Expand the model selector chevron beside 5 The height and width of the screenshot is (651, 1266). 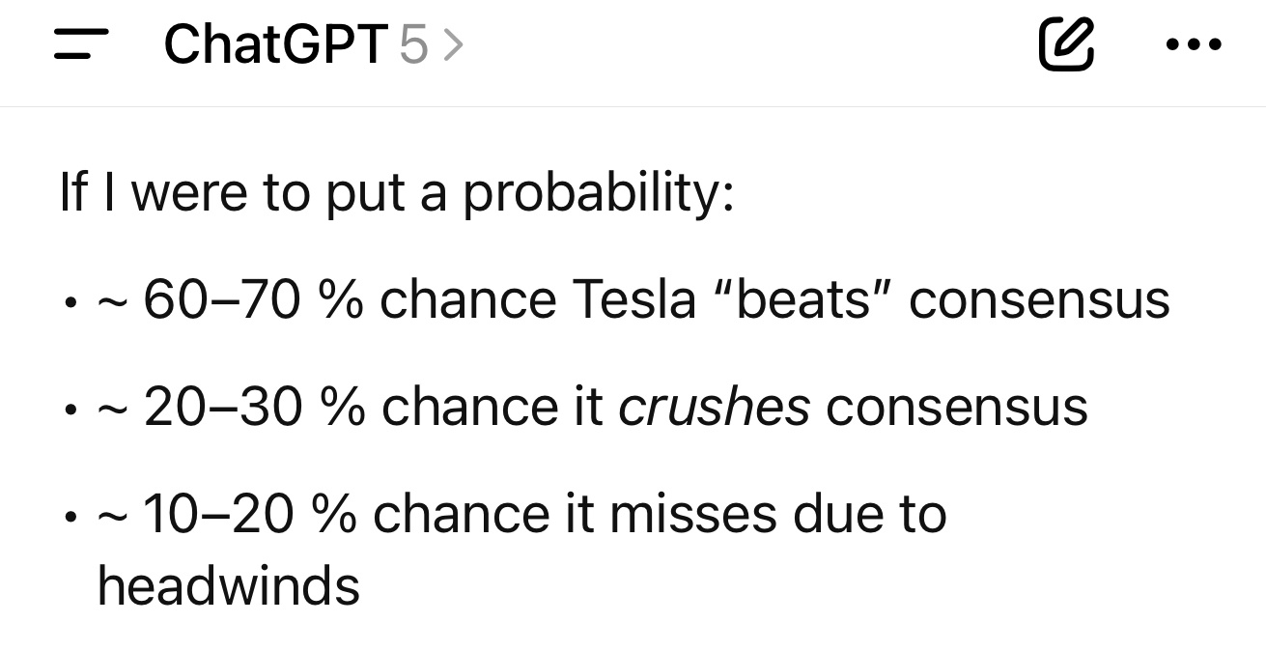click(452, 45)
